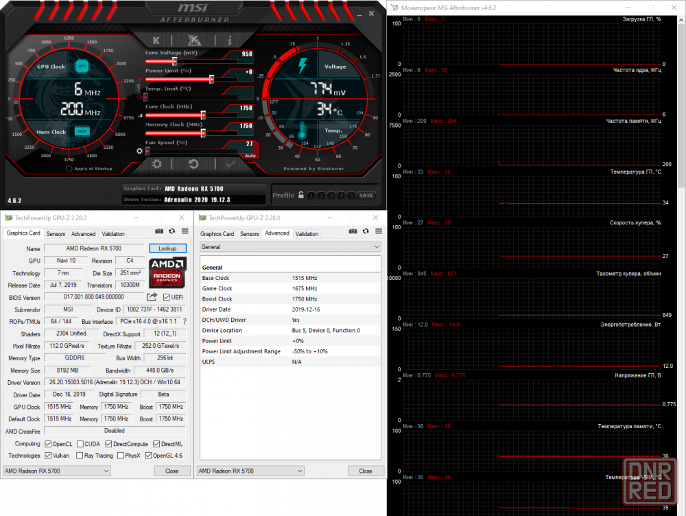Image resolution: width=686 pixels, height=516 pixels.
Task: Click the thermometer icon on the temperature gauge
Action: coord(303,130)
